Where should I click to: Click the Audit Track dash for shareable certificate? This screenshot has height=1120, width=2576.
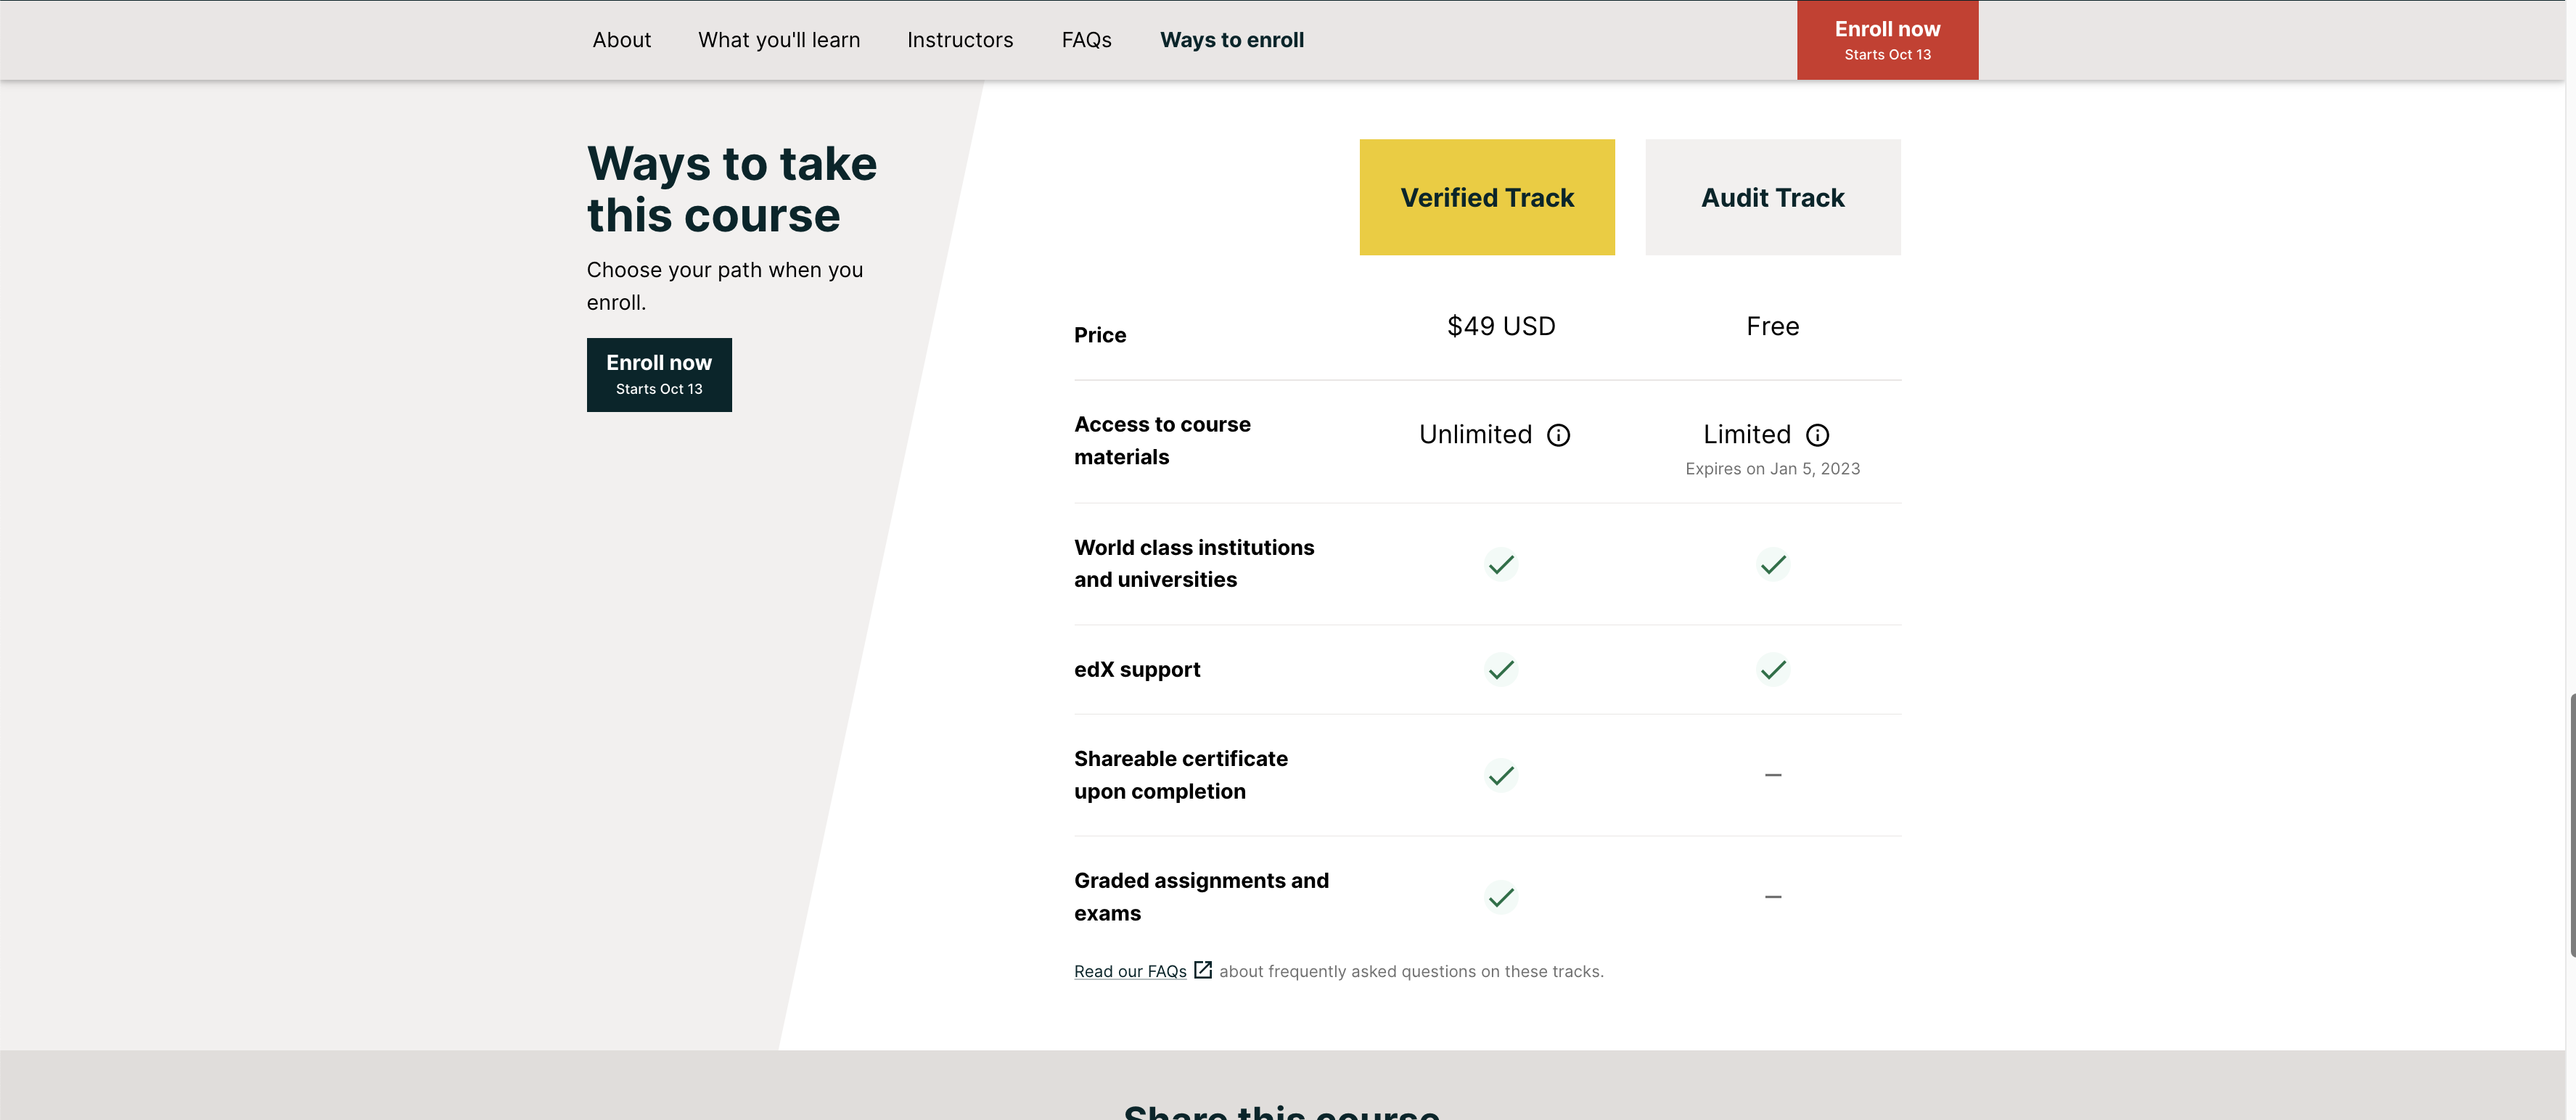(1772, 775)
